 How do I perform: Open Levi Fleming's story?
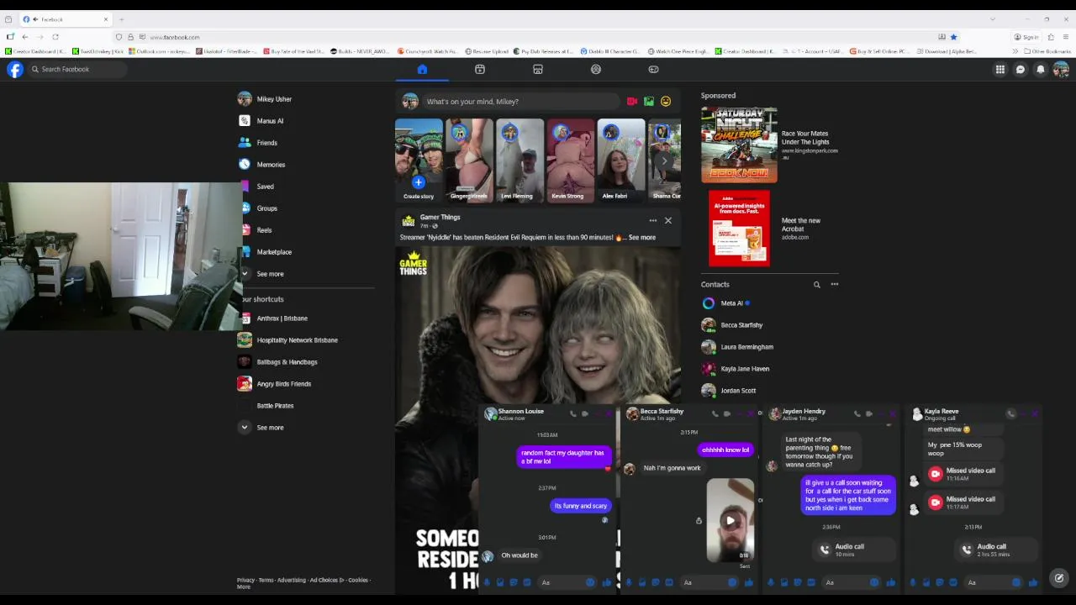pyautogui.click(x=520, y=160)
